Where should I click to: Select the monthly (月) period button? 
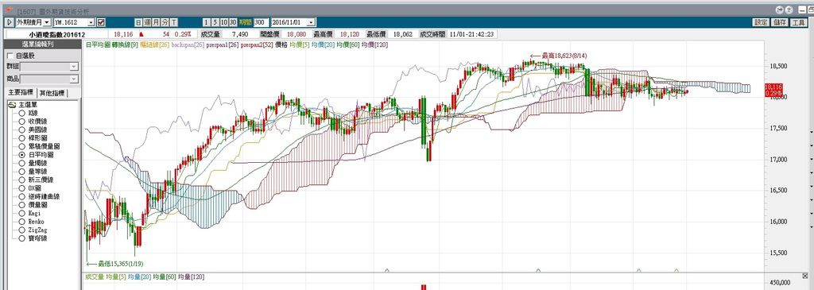coord(157,22)
